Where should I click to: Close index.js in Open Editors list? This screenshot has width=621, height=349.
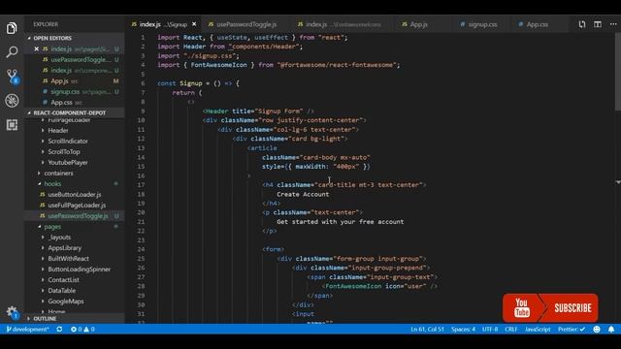[x=37, y=49]
